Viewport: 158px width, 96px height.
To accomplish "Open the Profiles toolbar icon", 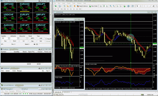I will tap(59, 6).
